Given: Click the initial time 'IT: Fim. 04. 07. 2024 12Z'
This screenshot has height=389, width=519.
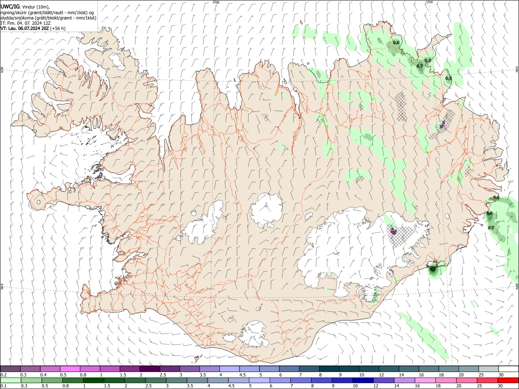Looking at the screenshot, I should 26,23.
